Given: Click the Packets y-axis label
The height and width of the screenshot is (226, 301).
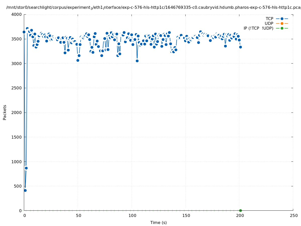Looking at the screenshot, I should tap(5, 112).
